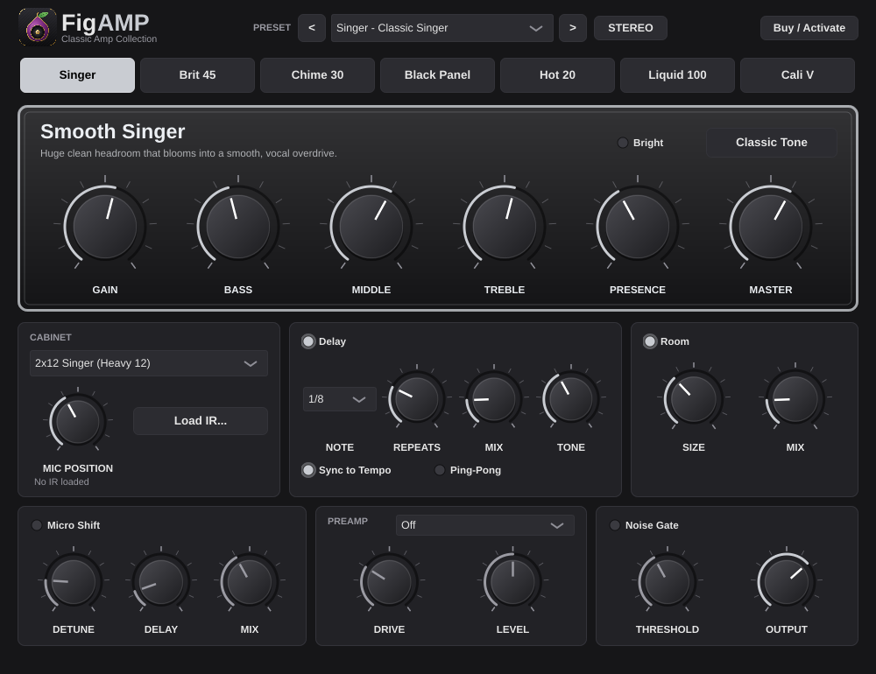Click the MIDDLE knob
This screenshot has height=674, width=876.
tap(371, 226)
